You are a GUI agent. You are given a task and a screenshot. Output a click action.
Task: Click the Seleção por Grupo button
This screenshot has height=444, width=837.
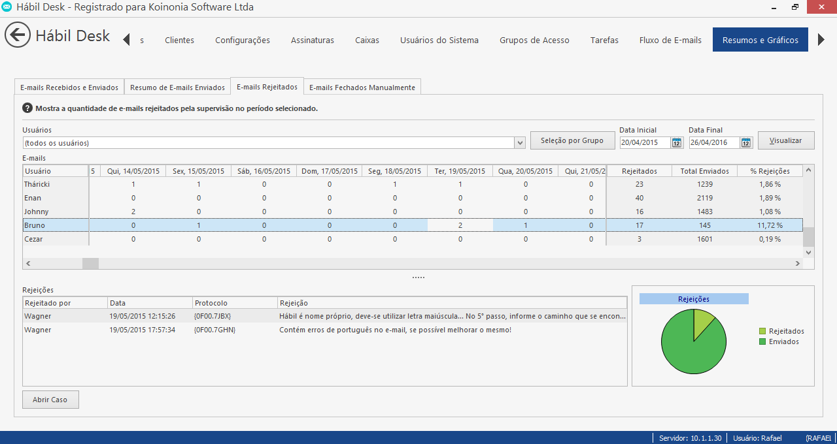[572, 140]
